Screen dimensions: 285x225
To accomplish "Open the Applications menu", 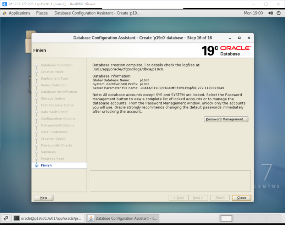I will click(20, 13).
